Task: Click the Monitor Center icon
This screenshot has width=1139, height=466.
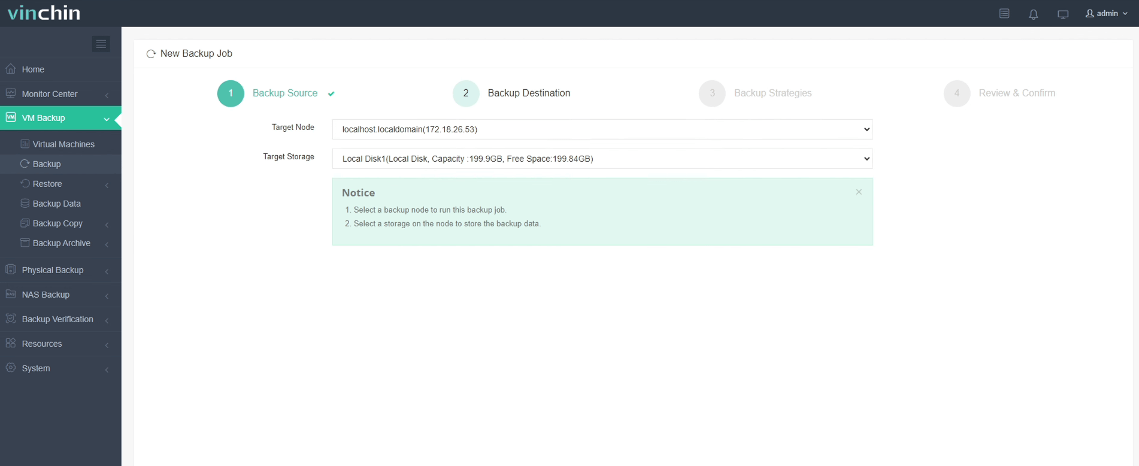Action: [x=11, y=93]
